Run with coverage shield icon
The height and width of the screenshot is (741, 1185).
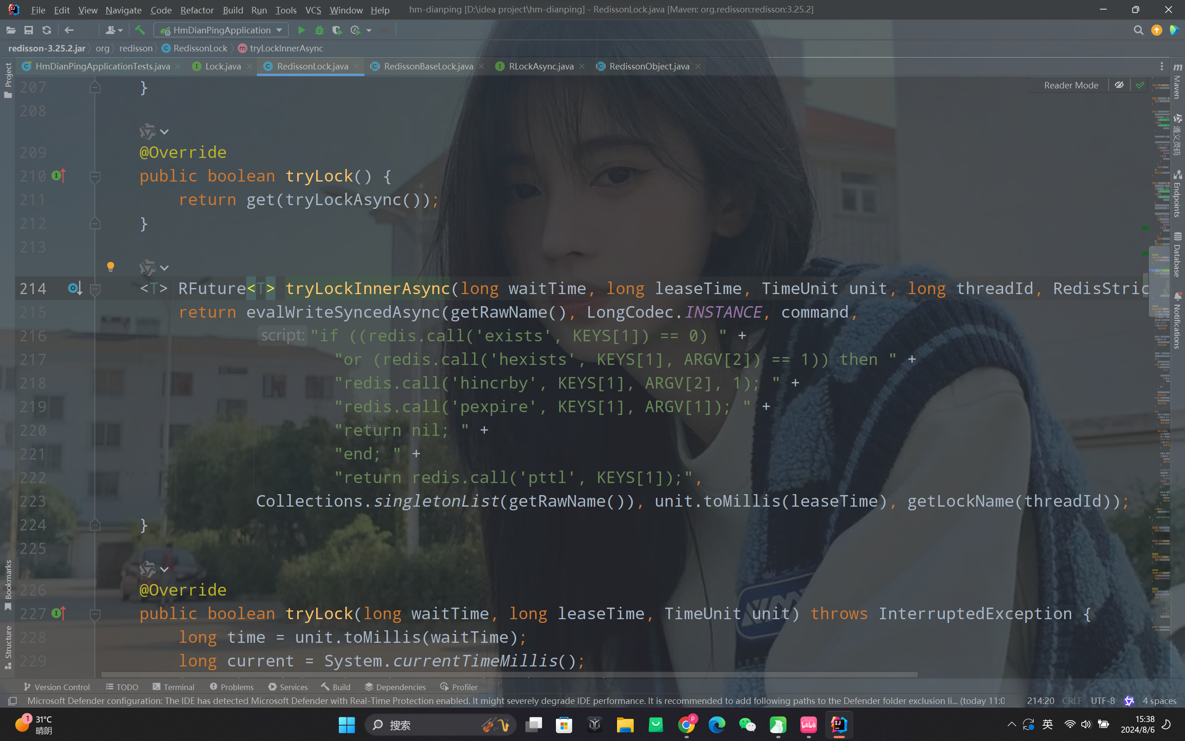click(x=337, y=31)
